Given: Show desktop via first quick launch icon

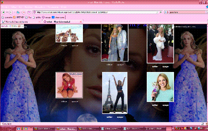Looking at the screenshot, I should (18, 129).
